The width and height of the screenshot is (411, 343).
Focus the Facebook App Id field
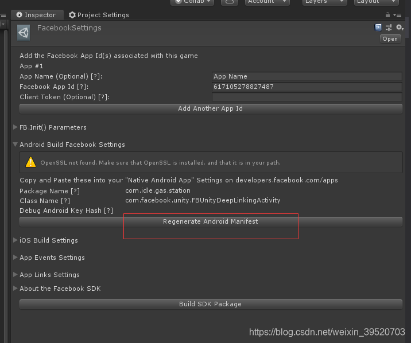[x=307, y=87]
